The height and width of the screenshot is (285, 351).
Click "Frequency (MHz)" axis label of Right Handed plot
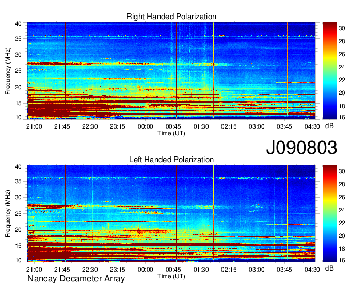(8, 71)
